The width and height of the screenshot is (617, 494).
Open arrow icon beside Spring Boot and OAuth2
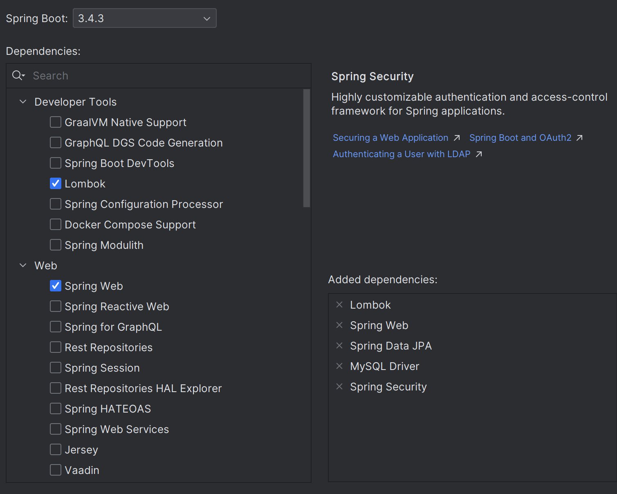point(579,138)
